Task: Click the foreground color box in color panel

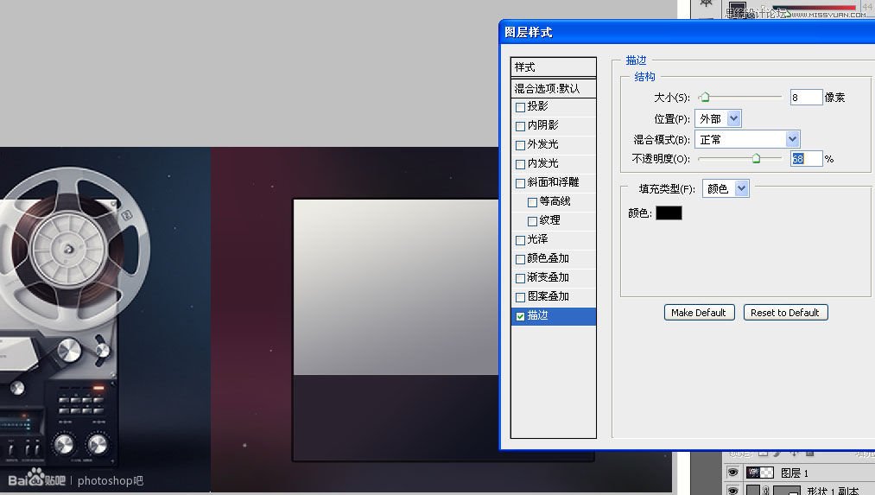Action: (737, 10)
